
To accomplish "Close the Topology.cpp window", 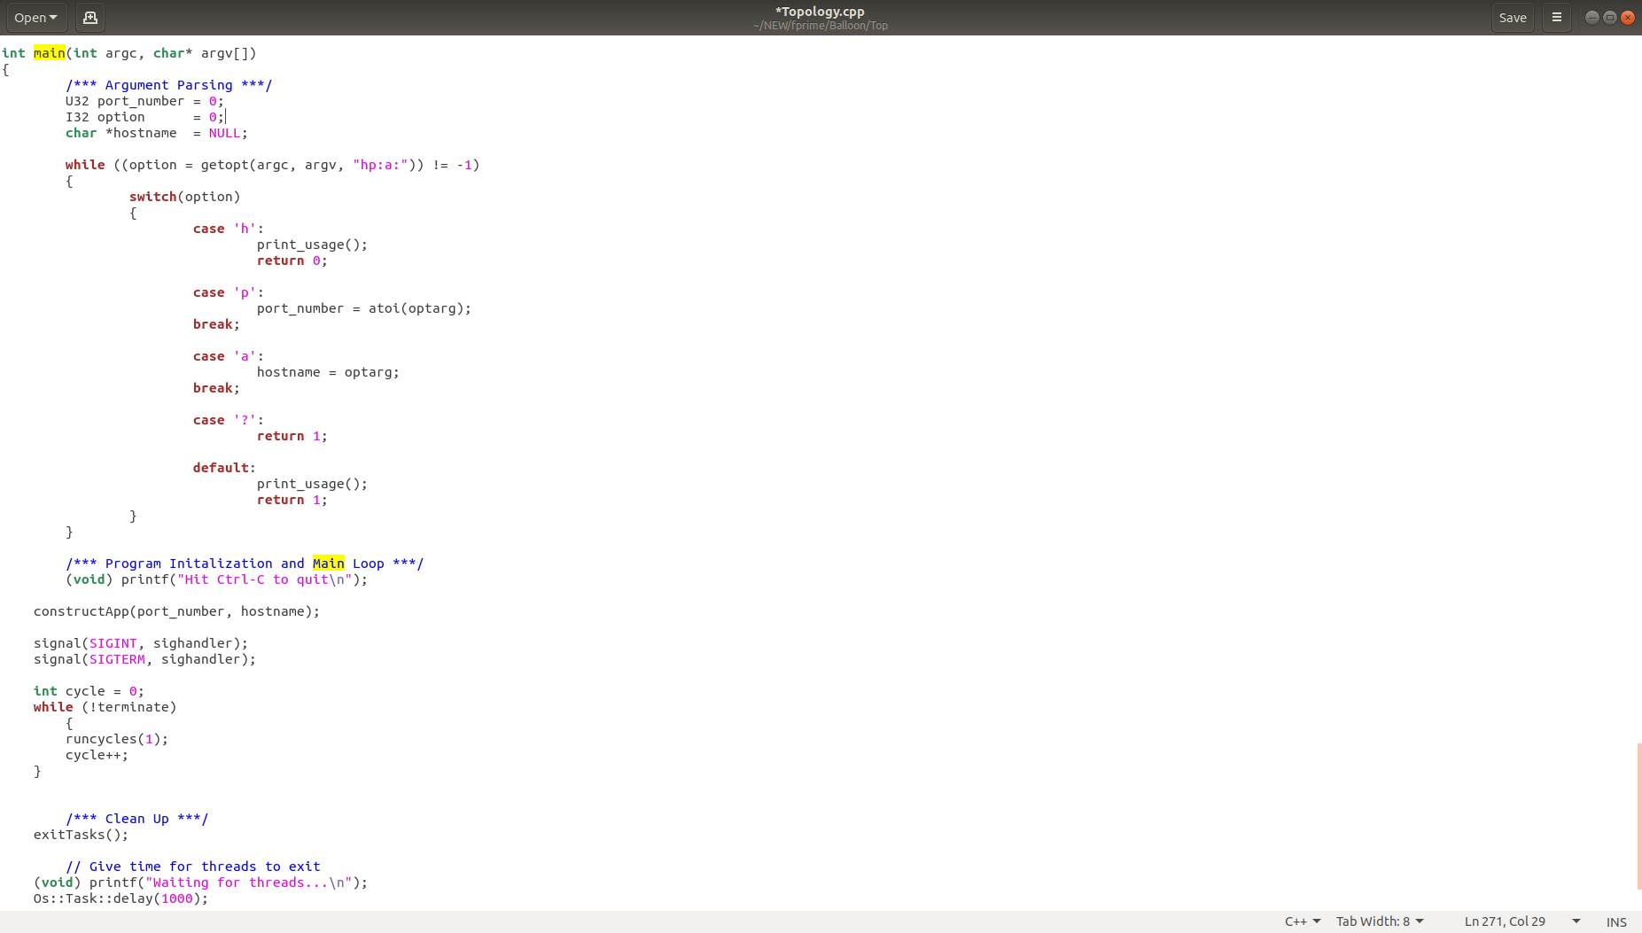I will pos(1628,17).
